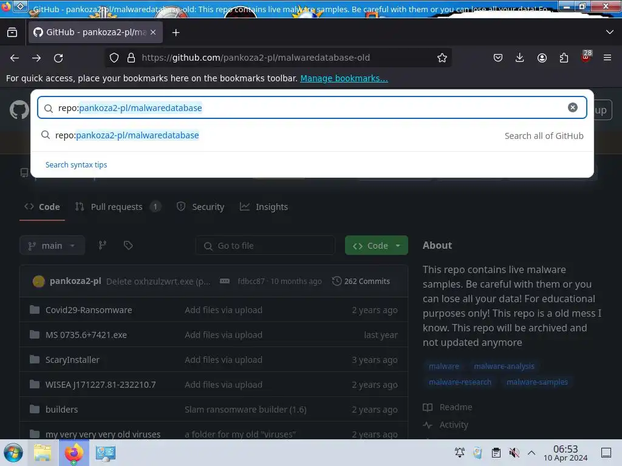The height and width of the screenshot is (466, 622).
Task: Open the Firefox account icon
Action: click(x=542, y=58)
